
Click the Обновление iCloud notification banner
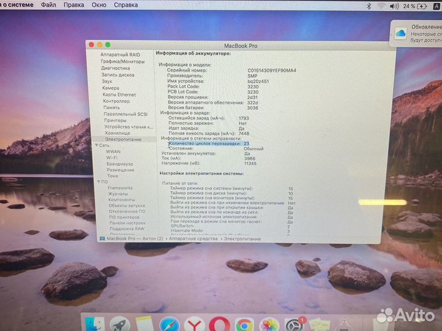(416, 34)
